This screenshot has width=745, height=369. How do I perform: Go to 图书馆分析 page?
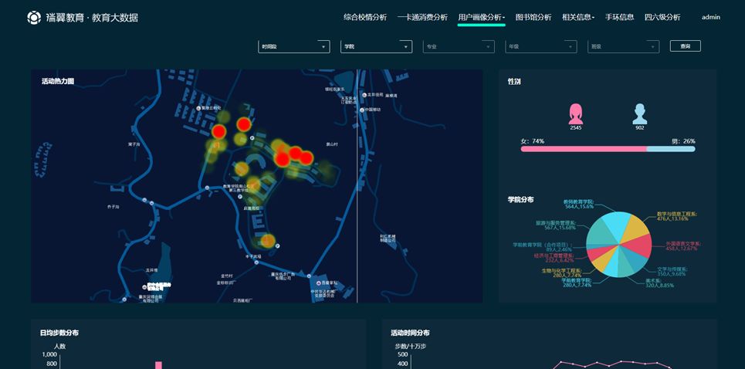pyautogui.click(x=533, y=18)
